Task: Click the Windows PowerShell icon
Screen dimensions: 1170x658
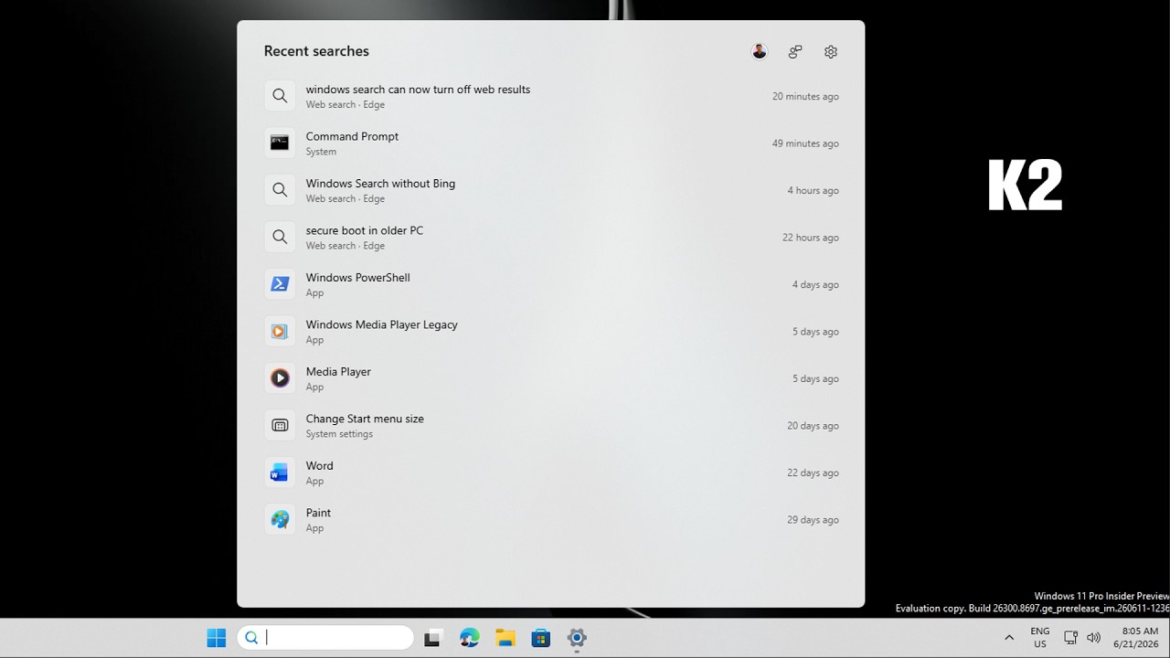Action: point(280,284)
